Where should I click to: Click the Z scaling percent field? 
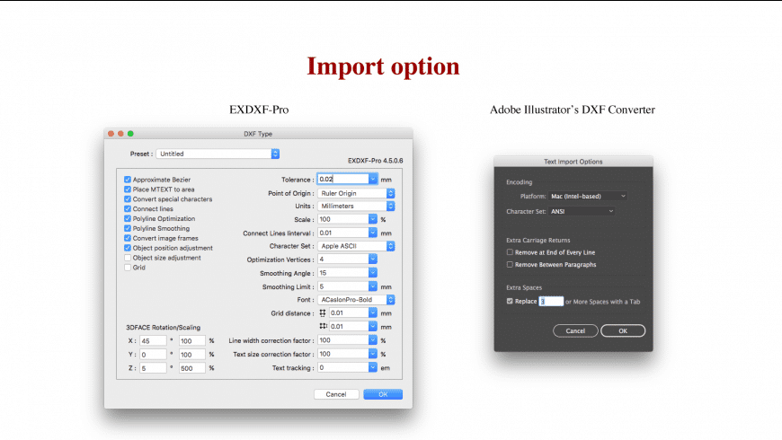pyautogui.click(x=192, y=368)
